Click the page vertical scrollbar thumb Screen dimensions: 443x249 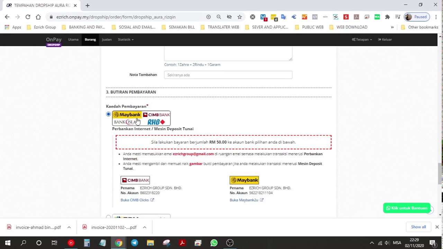pos(440,174)
